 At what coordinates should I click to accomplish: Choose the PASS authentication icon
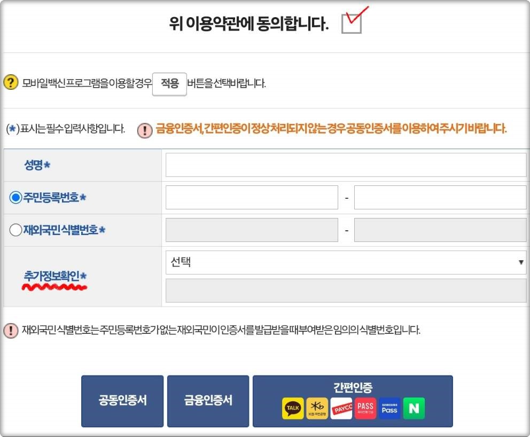(365, 408)
